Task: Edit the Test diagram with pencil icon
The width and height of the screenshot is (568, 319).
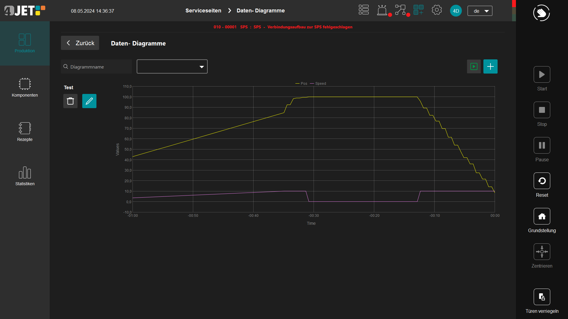Action: (x=89, y=101)
